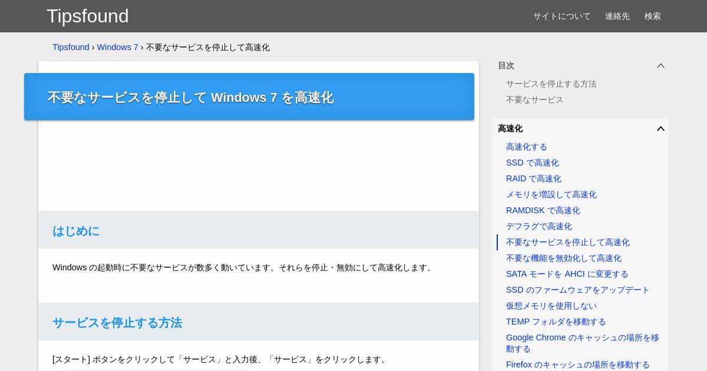This screenshot has width=707, height=371.
Task: Open サイトについて in header
Action: click(561, 16)
